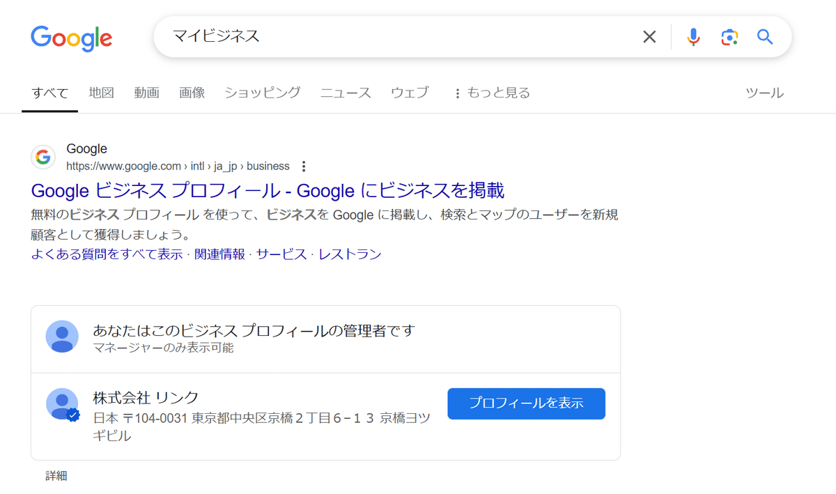This screenshot has width=836, height=494.
Task: Open three-dot menu beside result URL
Action: 303,167
